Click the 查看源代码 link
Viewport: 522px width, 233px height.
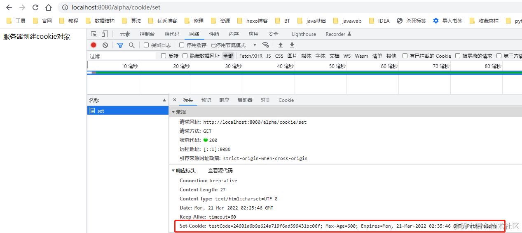[220, 170]
